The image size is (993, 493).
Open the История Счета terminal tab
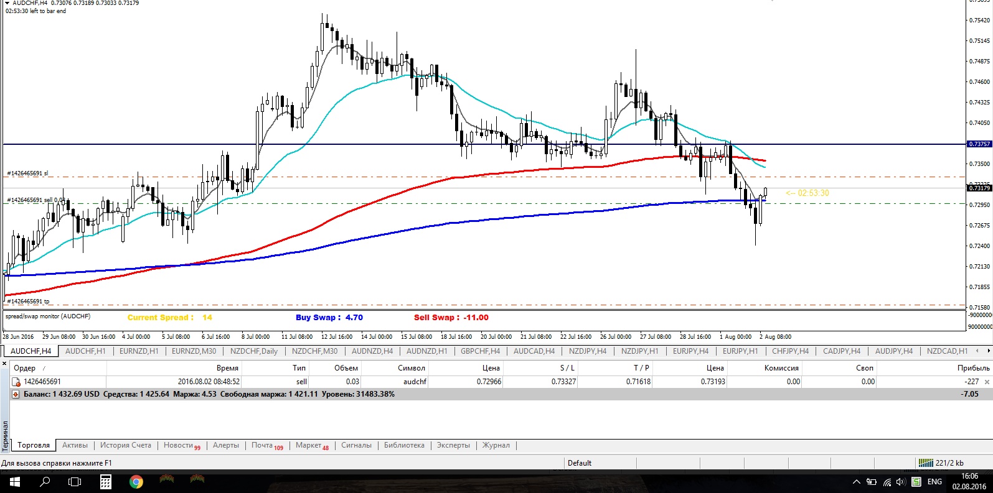[x=126, y=445]
